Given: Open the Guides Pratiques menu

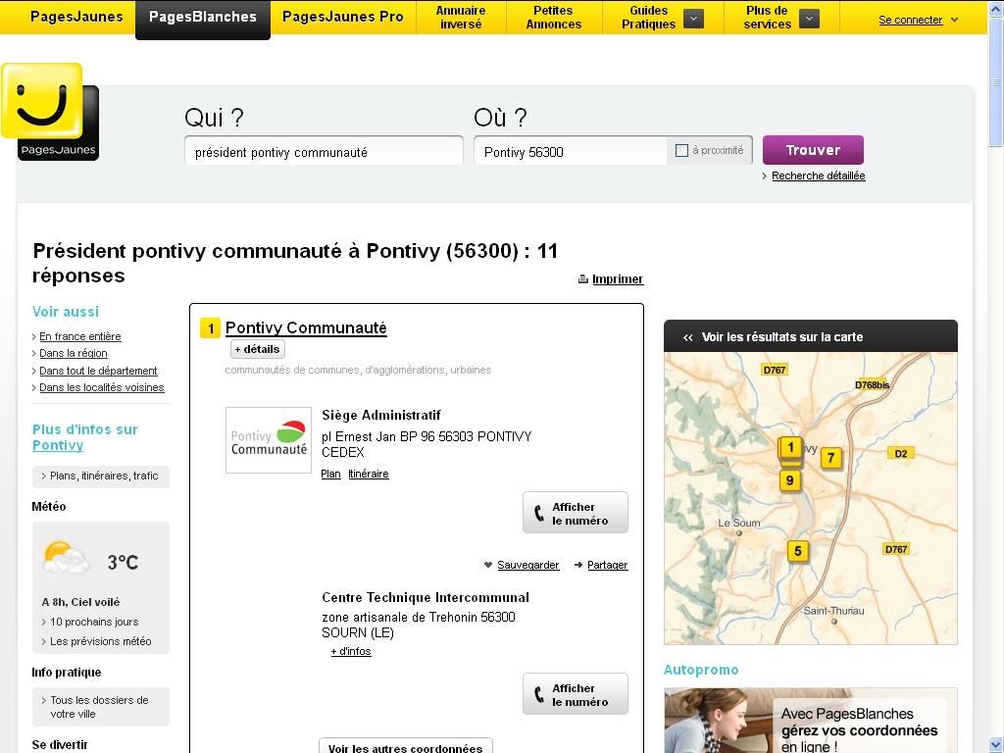Looking at the screenshot, I should tap(649, 18).
